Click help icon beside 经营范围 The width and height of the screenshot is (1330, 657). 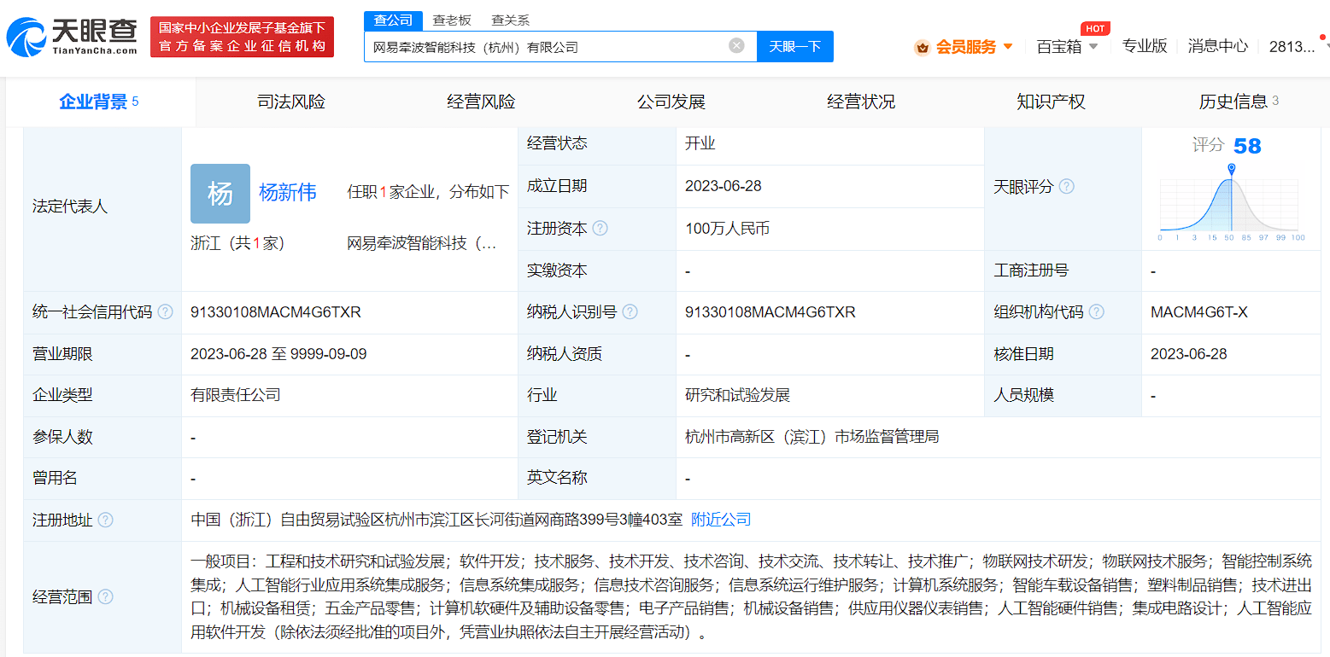click(x=106, y=597)
